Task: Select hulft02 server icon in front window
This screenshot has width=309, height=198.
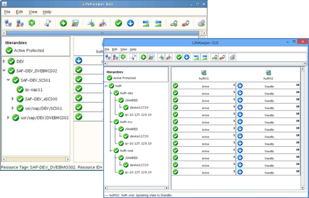Action: click(268, 73)
